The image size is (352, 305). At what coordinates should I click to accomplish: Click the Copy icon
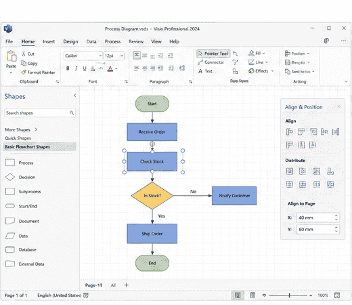tap(24, 63)
